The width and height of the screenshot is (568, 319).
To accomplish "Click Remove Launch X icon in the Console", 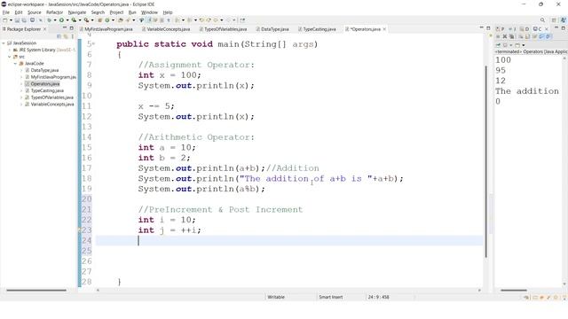I will [505, 36].
